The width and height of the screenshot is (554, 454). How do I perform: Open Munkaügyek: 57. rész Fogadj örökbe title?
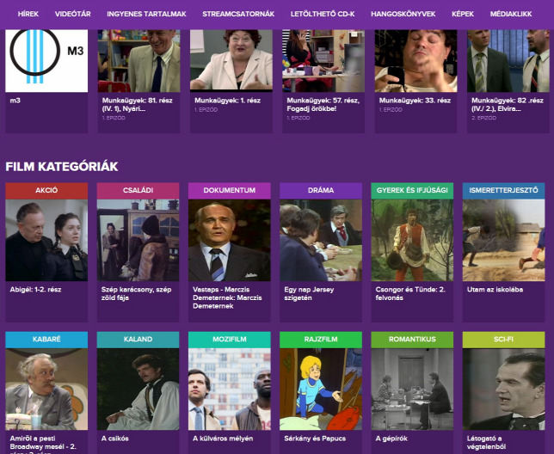click(x=323, y=105)
